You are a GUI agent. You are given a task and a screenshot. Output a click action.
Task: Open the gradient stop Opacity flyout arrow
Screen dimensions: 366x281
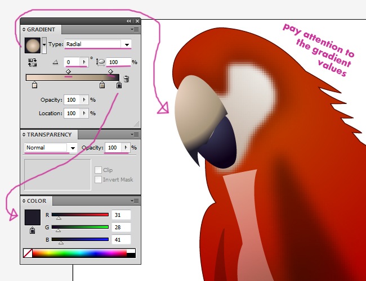84,99
